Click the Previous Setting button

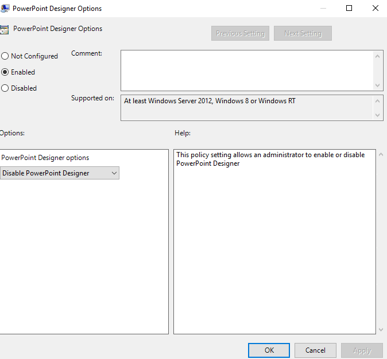point(240,33)
